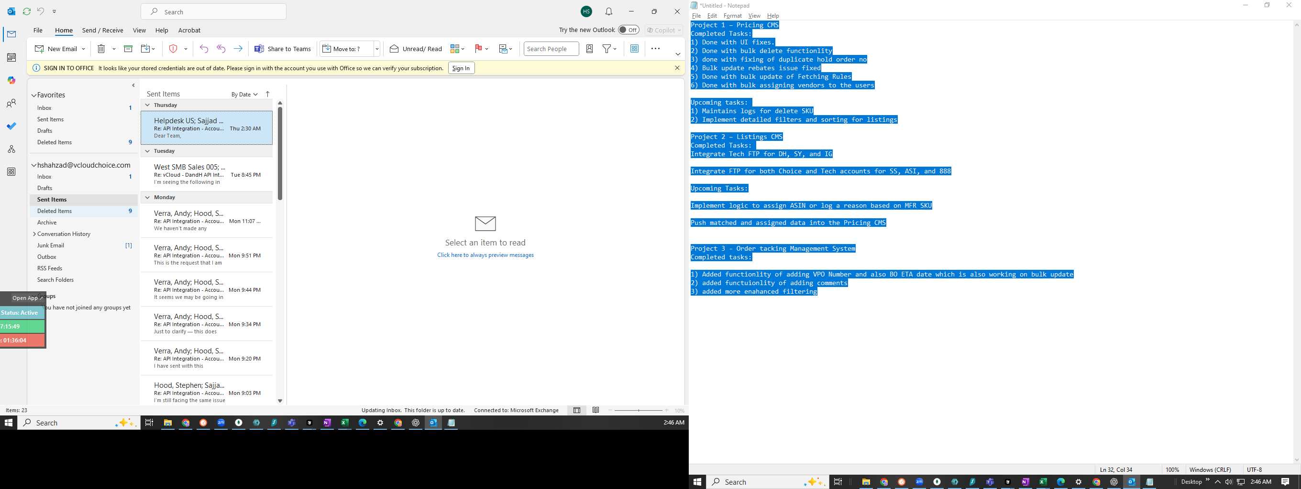
Task: Open the Help menu in Notepad
Action: tap(773, 16)
